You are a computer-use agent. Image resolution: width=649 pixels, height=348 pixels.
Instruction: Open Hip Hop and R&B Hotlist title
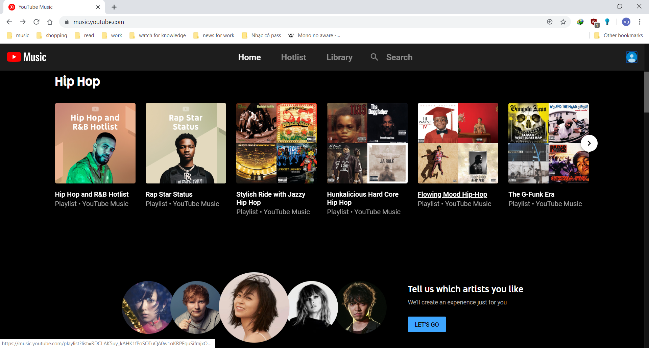(92, 194)
